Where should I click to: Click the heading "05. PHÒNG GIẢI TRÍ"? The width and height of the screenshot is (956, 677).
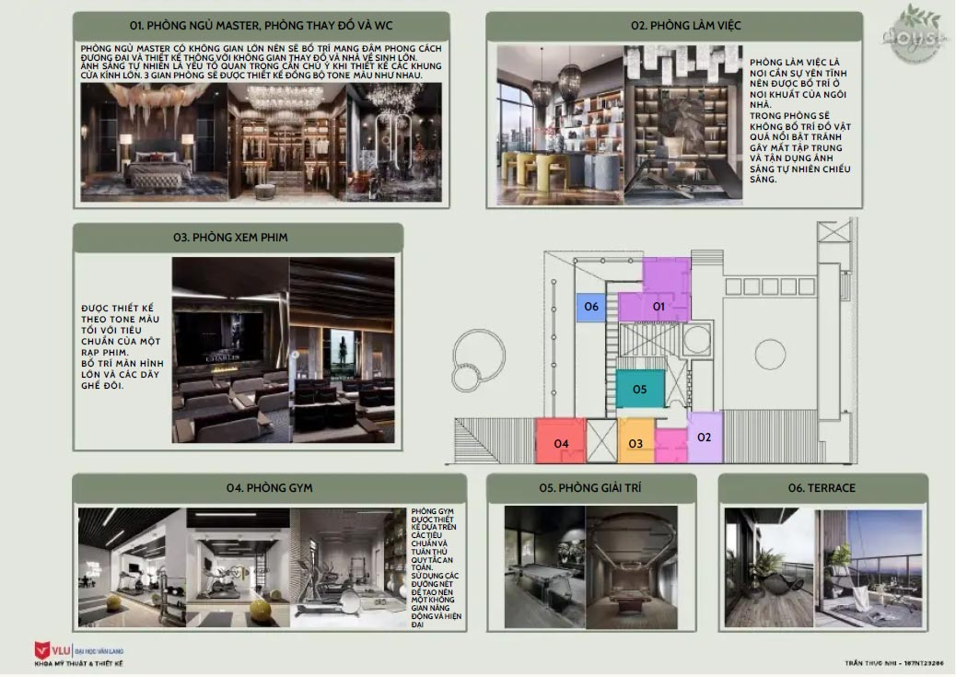tap(590, 488)
